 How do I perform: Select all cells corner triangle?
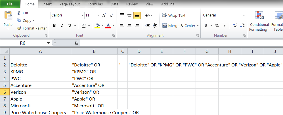[5, 51]
